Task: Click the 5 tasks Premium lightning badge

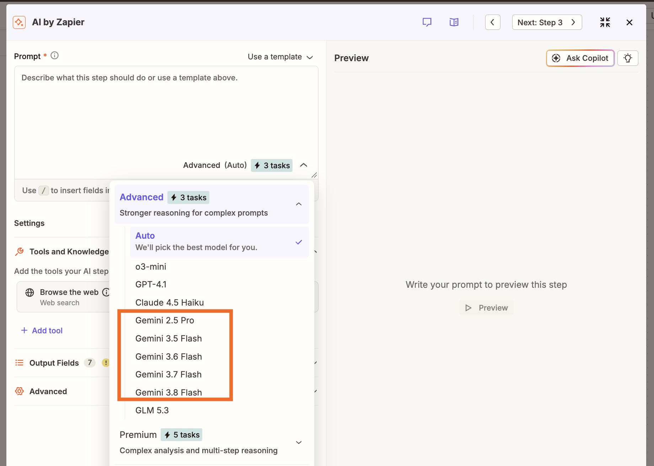Action: click(181, 435)
